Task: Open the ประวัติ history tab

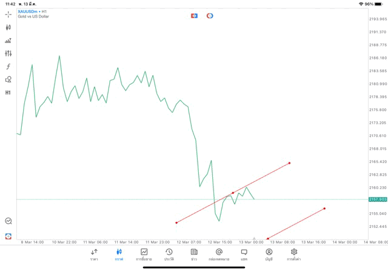Action: (169, 255)
